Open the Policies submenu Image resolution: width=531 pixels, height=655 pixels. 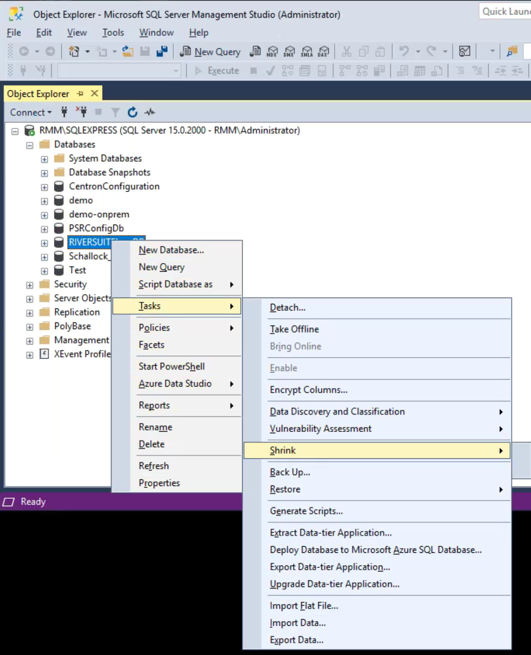click(x=177, y=328)
